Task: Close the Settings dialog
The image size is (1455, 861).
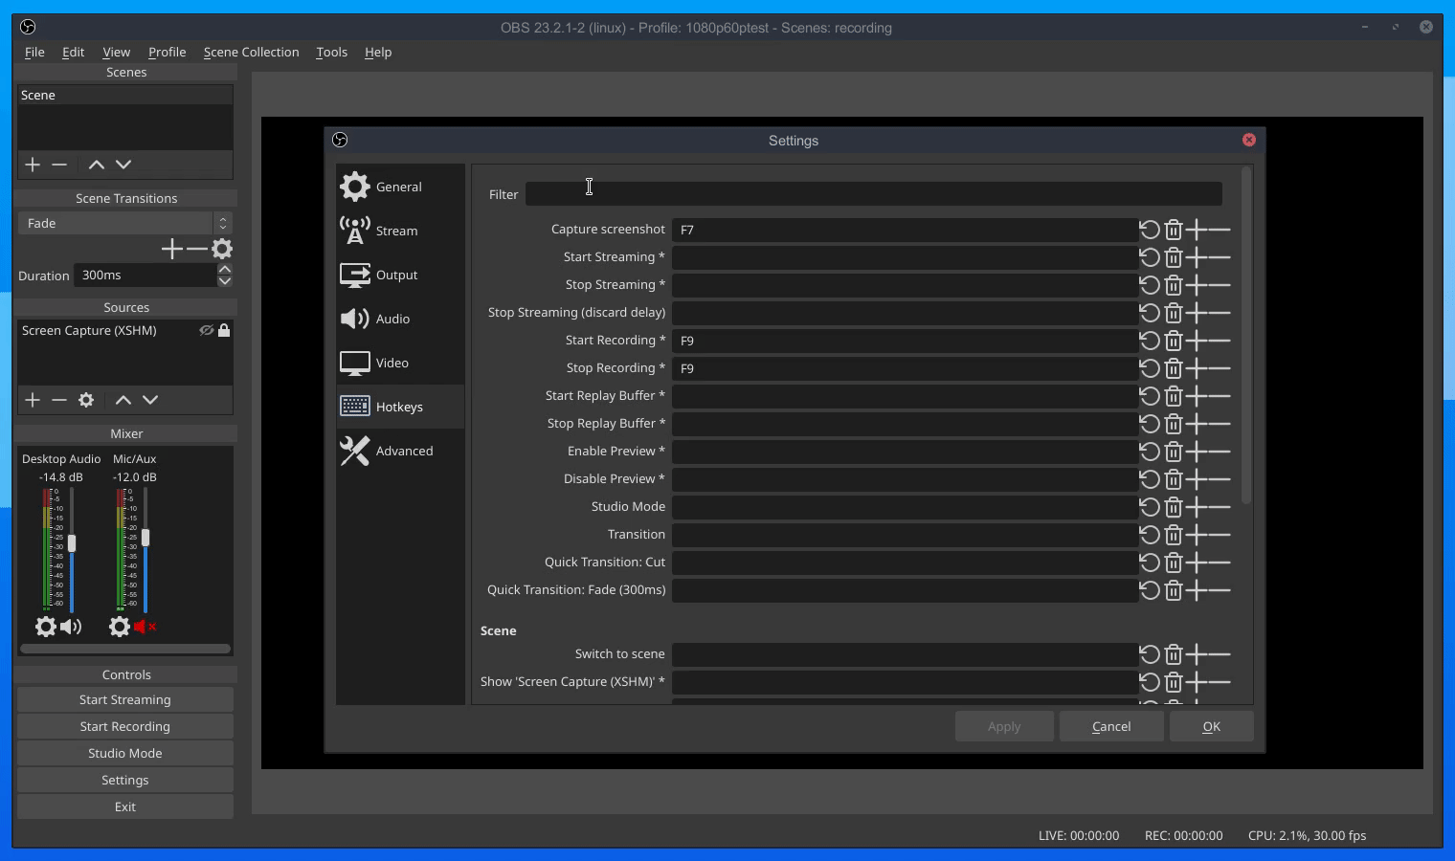Action: [x=1249, y=140]
